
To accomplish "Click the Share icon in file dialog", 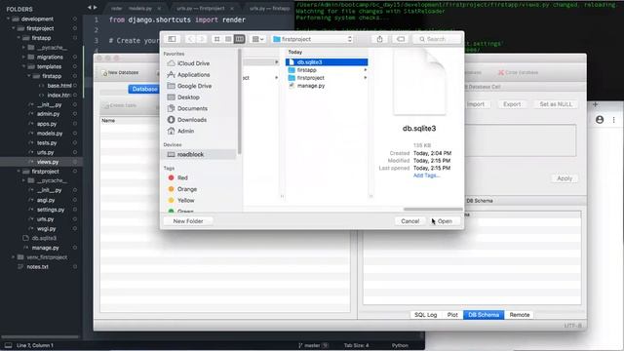I will (x=379, y=39).
